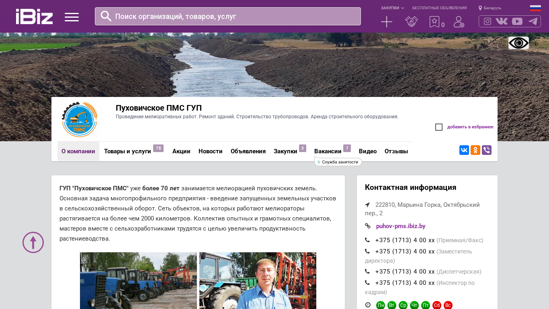Click the red Сб day circle

tap(437, 305)
